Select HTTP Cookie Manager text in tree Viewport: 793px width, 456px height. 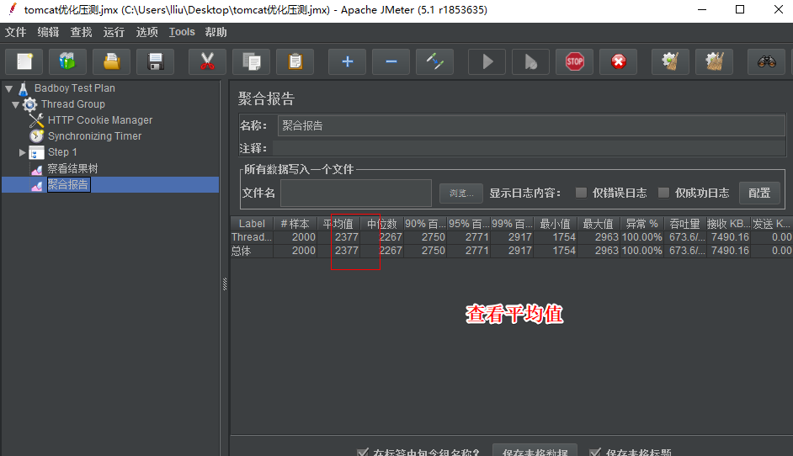pyautogui.click(x=100, y=120)
